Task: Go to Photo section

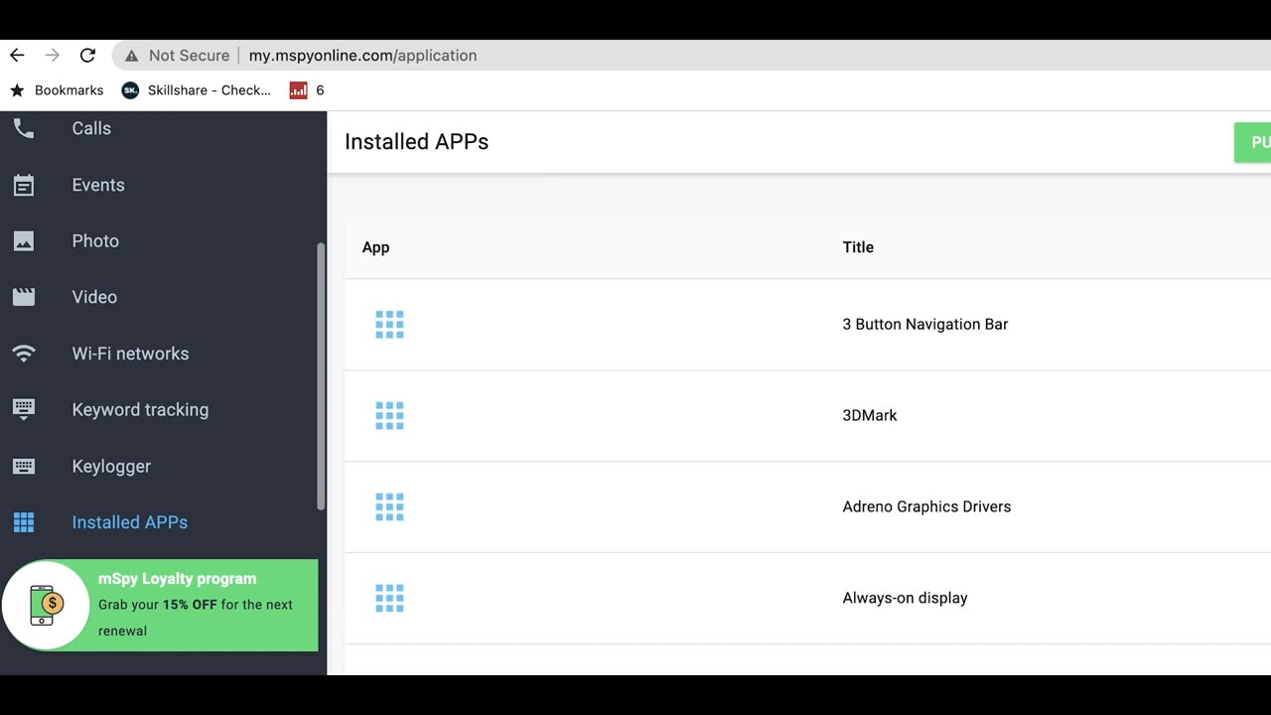Action: coord(95,241)
